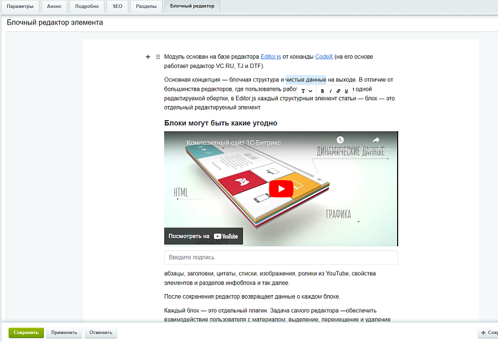The width and height of the screenshot is (498, 342).
Task: Insert link using inline toolbar chain icon
Action: [338, 91]
